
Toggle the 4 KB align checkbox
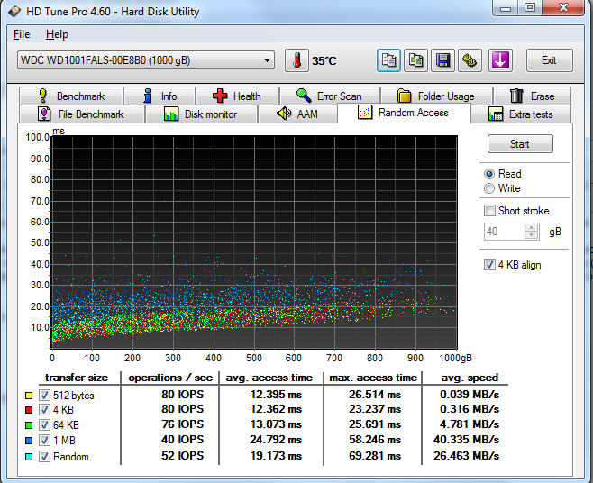pos(489,265)
